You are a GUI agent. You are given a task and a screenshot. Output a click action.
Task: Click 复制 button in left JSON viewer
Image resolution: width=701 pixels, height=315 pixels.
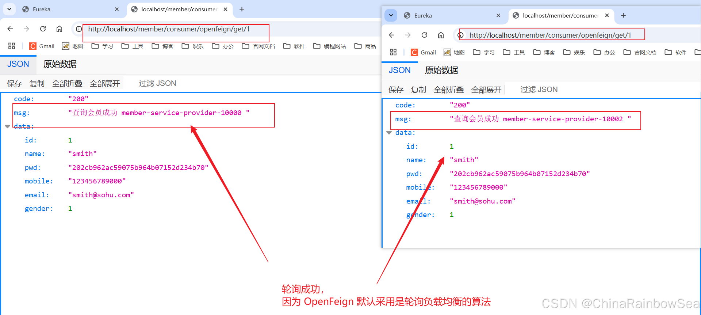pyautogui.click(x=37, y=84)
